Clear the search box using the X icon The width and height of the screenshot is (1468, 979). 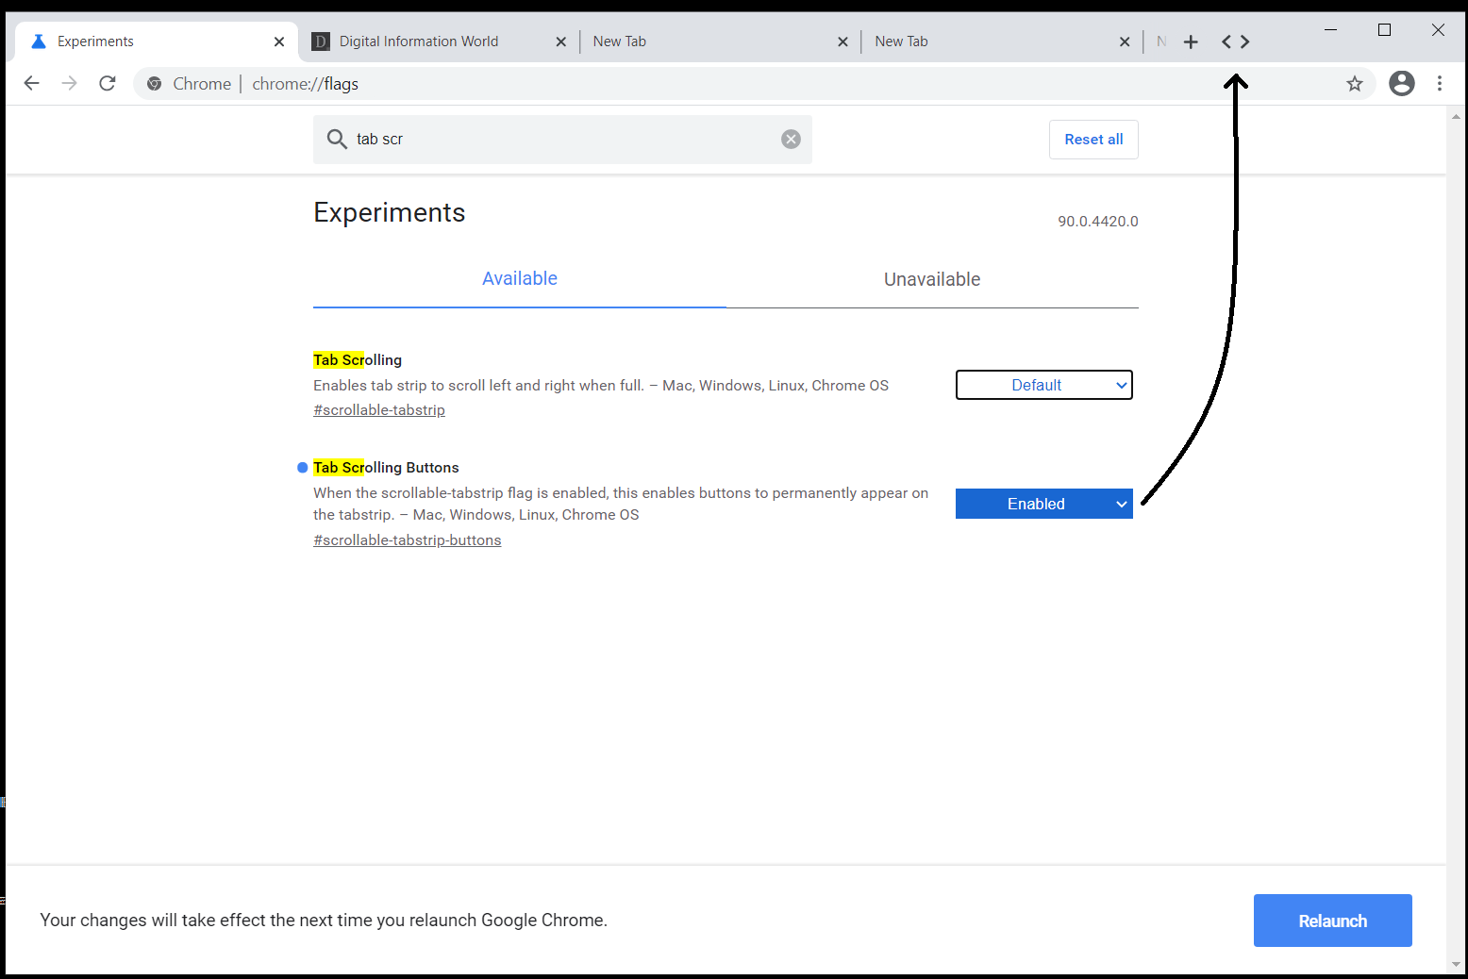point(791,139)
